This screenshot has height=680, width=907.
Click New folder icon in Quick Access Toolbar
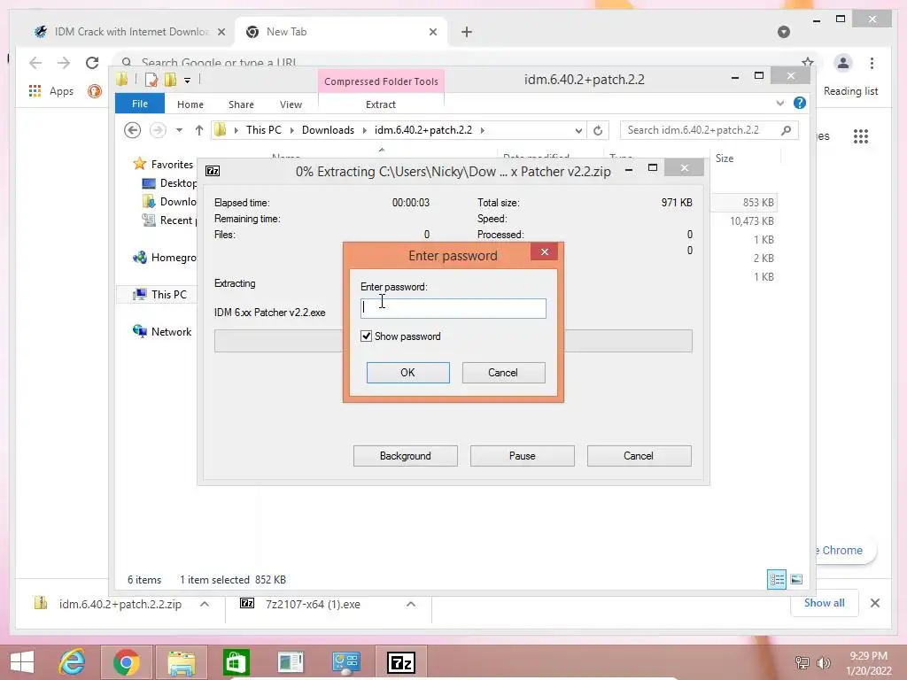tap(170, 79)
